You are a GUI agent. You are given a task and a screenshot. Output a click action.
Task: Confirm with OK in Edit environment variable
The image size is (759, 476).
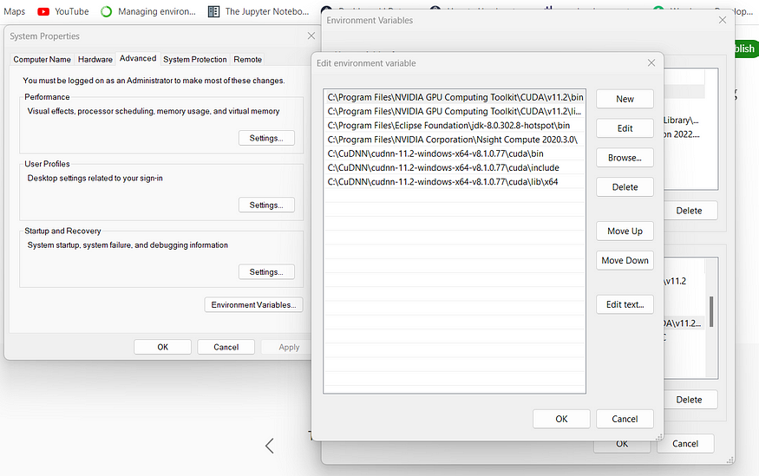pos(561,419)
